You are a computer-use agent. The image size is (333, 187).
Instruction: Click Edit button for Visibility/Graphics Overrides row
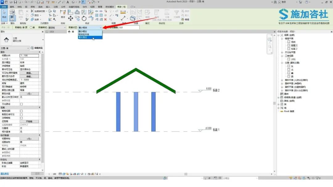[x=29, y=73]
